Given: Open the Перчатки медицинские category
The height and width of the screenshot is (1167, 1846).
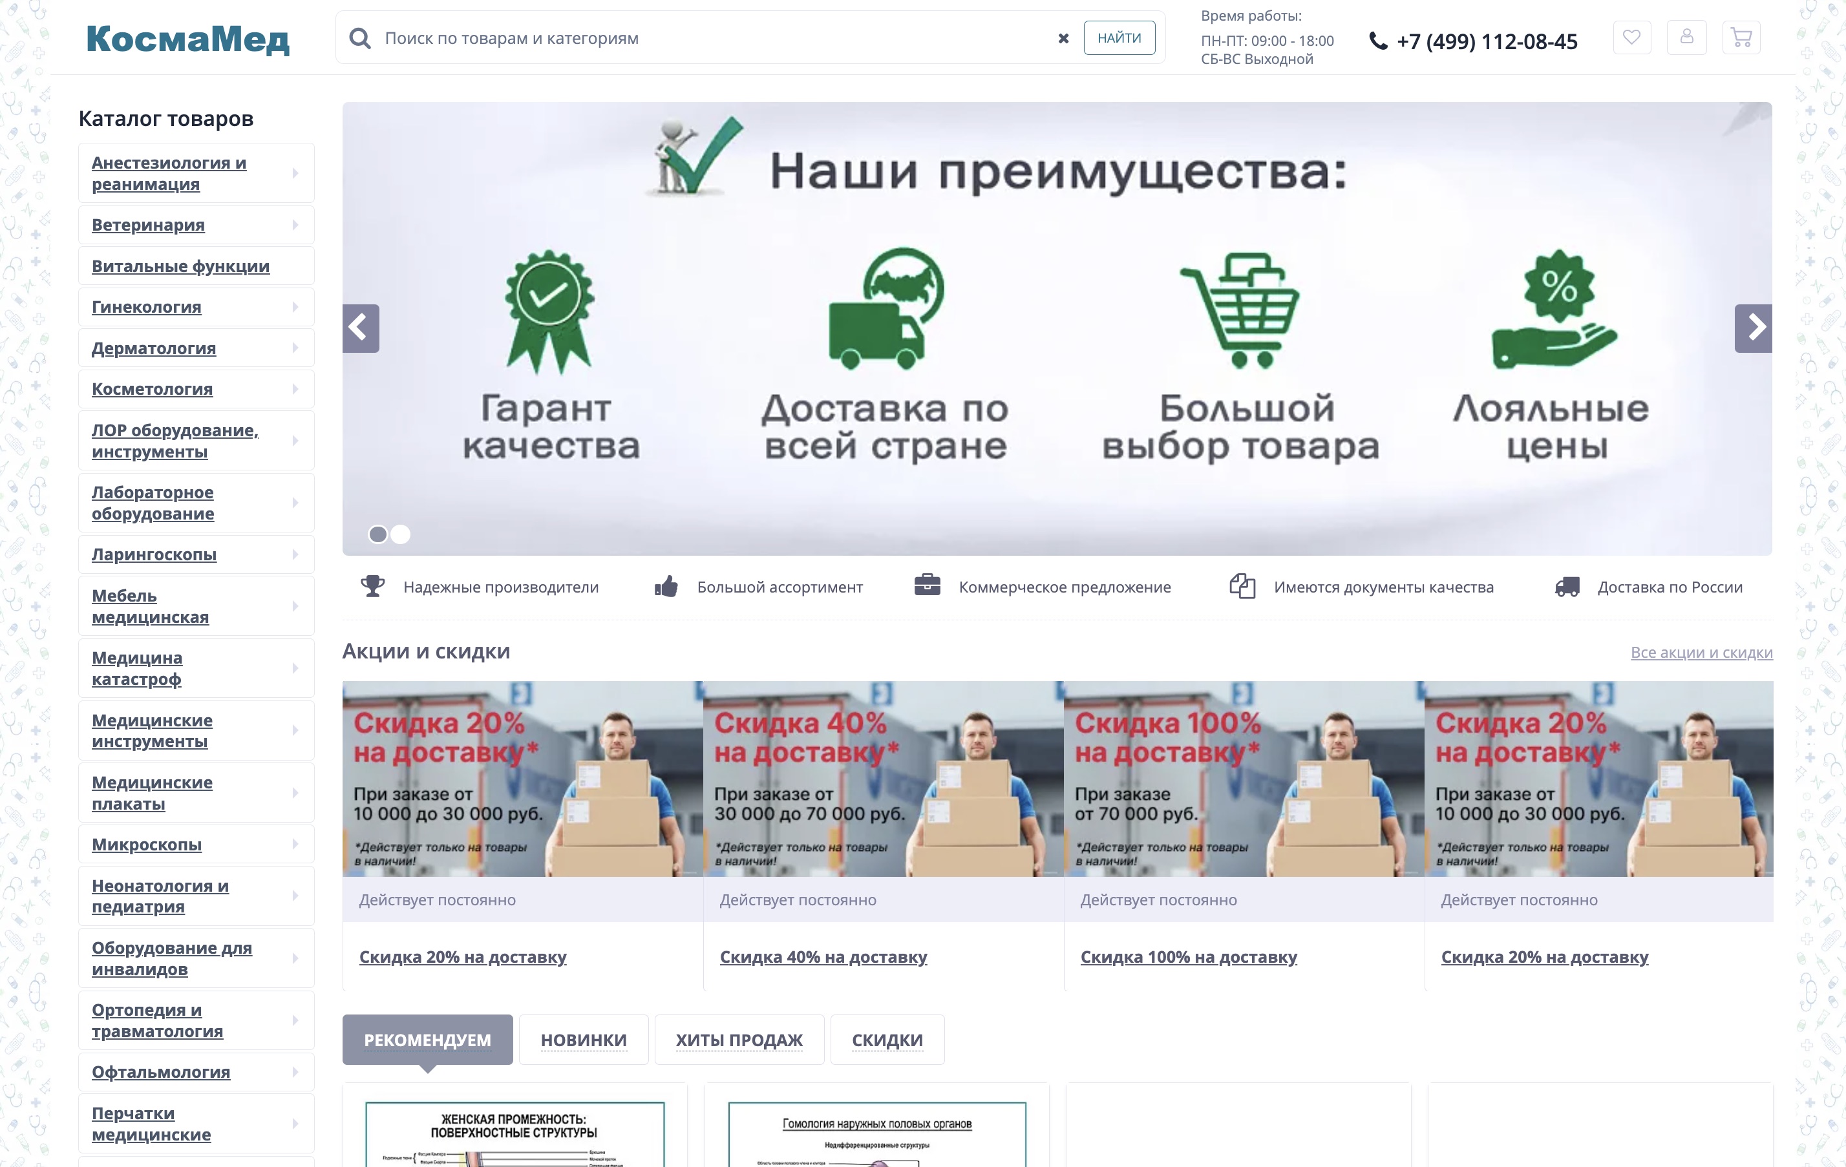Looking at the screenshot, I should click(x=151, y=1123).
